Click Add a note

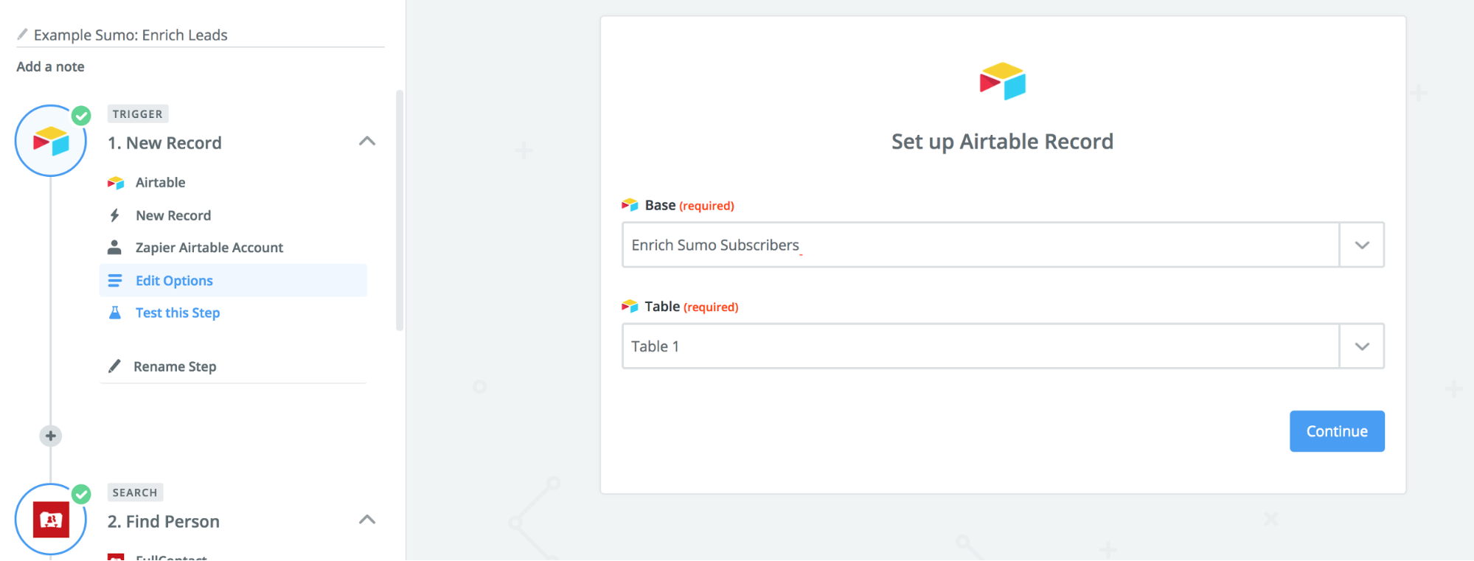click(x=50, y=66)
